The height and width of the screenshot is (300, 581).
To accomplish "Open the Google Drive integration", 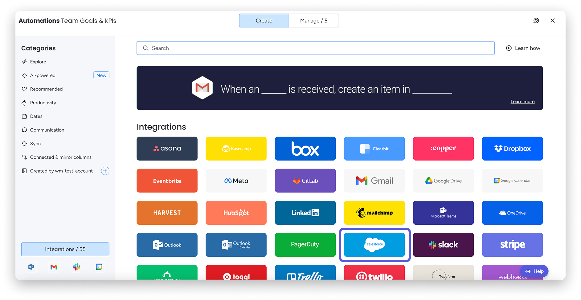I will pos(443,181).
